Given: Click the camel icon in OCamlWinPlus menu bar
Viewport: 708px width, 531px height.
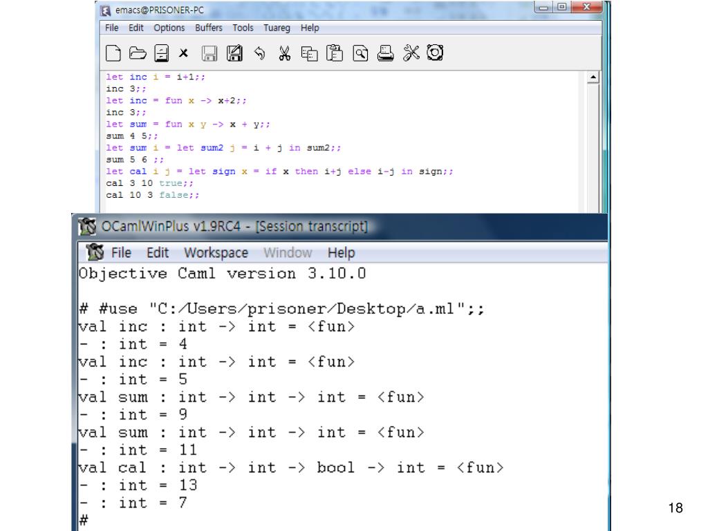Looking at the screenshot, I should 95,252.
